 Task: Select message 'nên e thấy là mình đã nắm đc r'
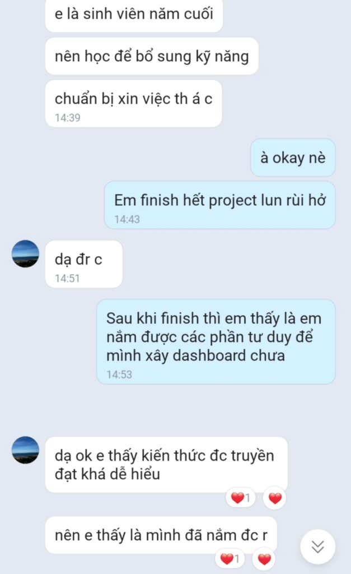tap(161, 535)
